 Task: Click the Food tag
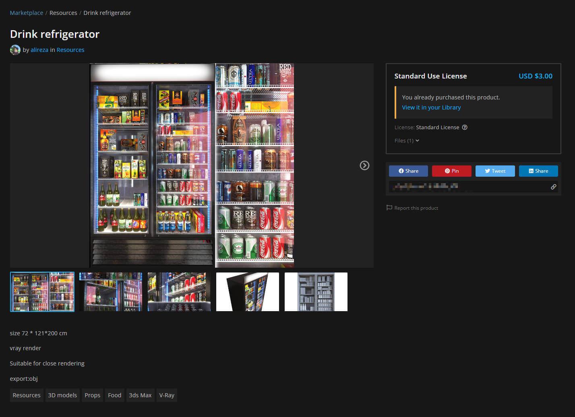115,395
